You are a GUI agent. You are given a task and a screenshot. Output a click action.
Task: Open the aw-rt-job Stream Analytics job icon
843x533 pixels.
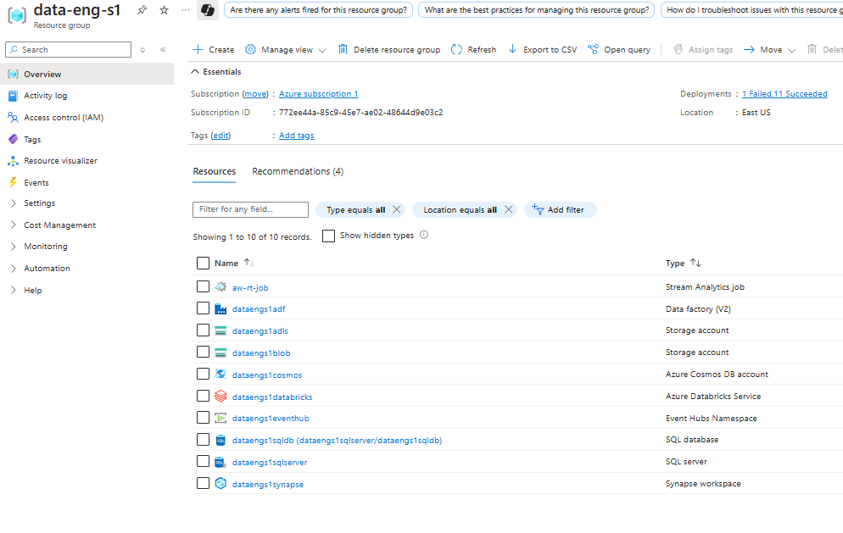tap(221, 286)
